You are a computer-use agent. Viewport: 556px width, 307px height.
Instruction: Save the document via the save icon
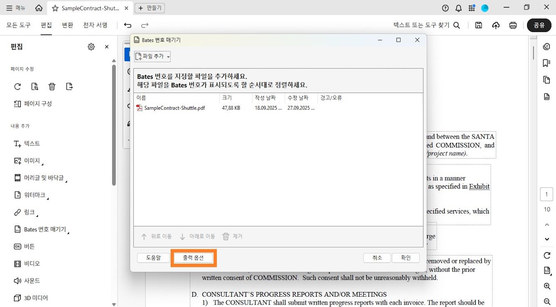click(478, 25)
